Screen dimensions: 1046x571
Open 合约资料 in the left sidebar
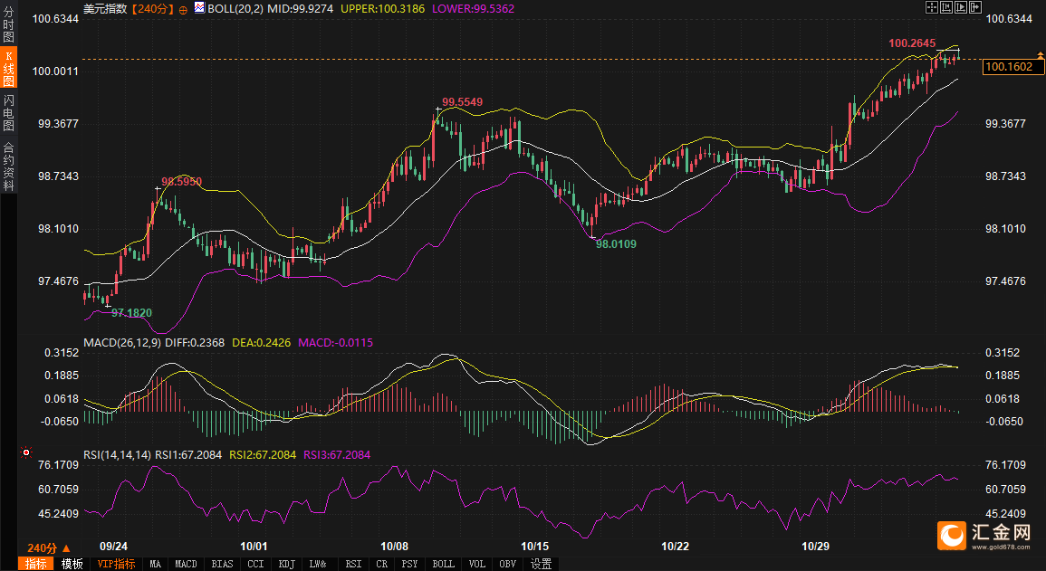coord(8,167)
